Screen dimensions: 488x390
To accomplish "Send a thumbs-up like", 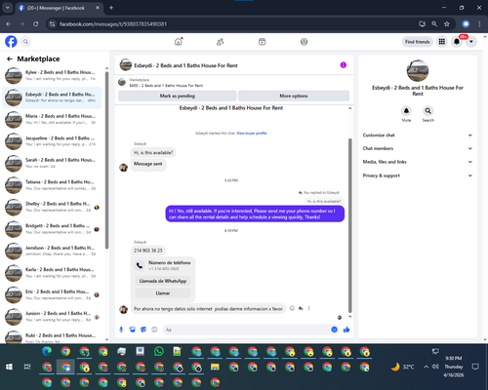I will pyautogui.click(x=346, y=330).
